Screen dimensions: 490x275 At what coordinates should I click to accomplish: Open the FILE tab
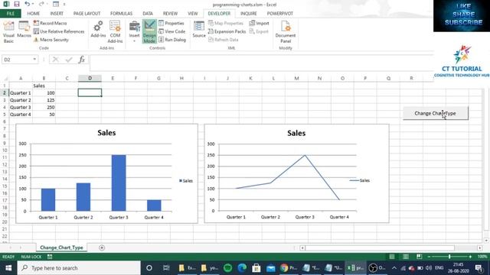(10, 14)
